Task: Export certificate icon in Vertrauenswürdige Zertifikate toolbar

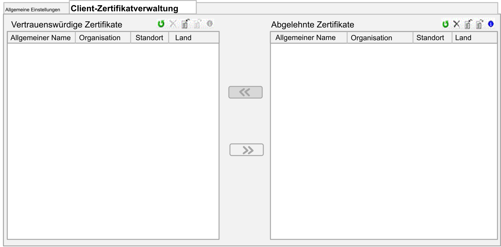Action: click(197, 24)
